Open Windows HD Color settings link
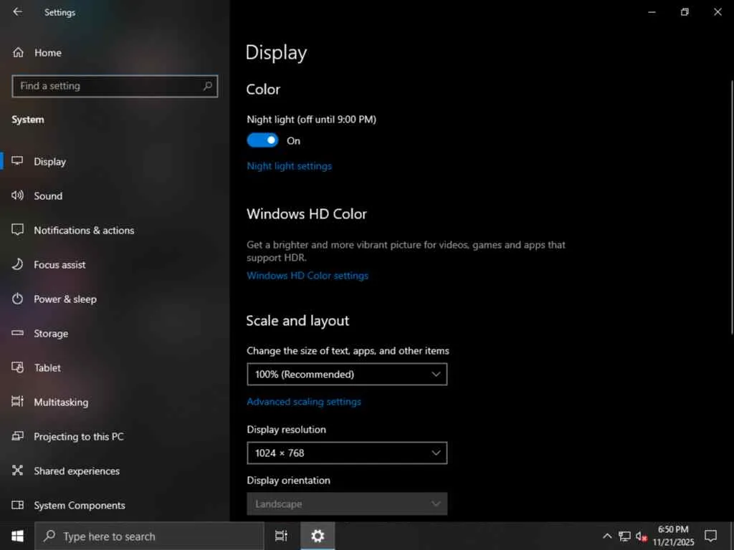The height and width of the screenshot is (550, 734). tap(308, 276)
